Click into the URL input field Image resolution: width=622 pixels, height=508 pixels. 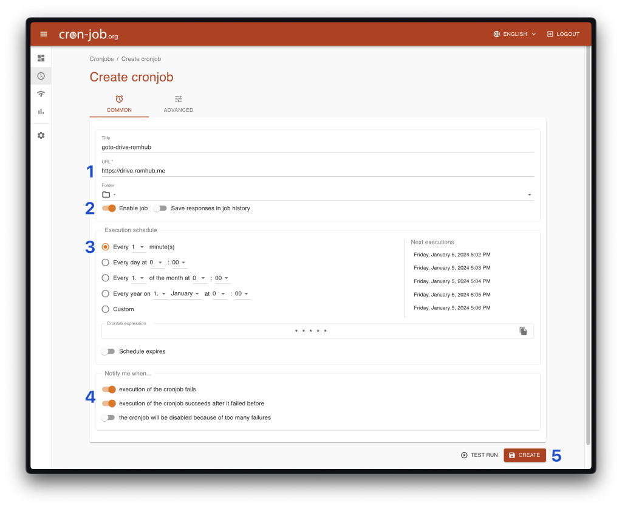coord(317,171)
